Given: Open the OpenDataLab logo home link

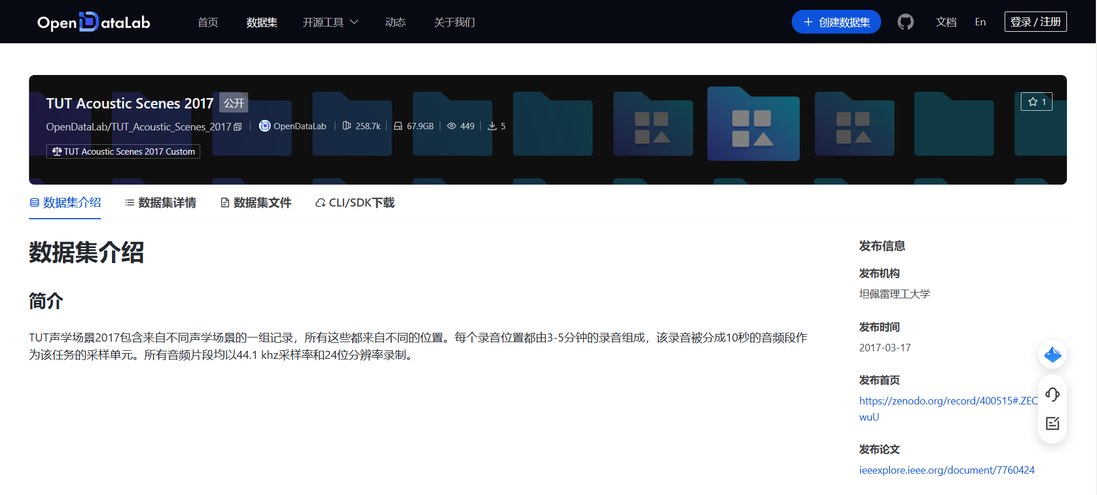Looking at the screenshot, I should tap(93, 22).
